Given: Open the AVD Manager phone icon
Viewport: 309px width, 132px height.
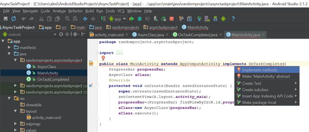Looking at the screenshot, I should point(207,19).
